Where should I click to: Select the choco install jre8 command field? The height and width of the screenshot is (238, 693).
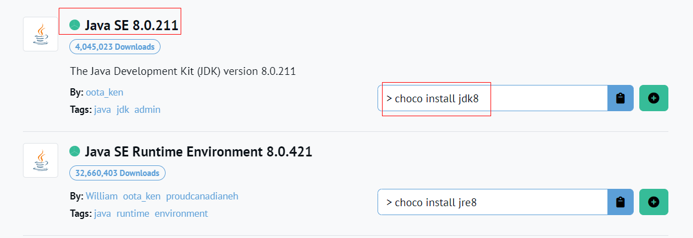click(493, 202)
